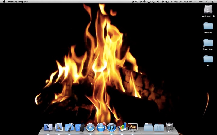Launch iTunes from the Dock
The height and width of the screenshot is (135, 217).
tap(111, 127)
